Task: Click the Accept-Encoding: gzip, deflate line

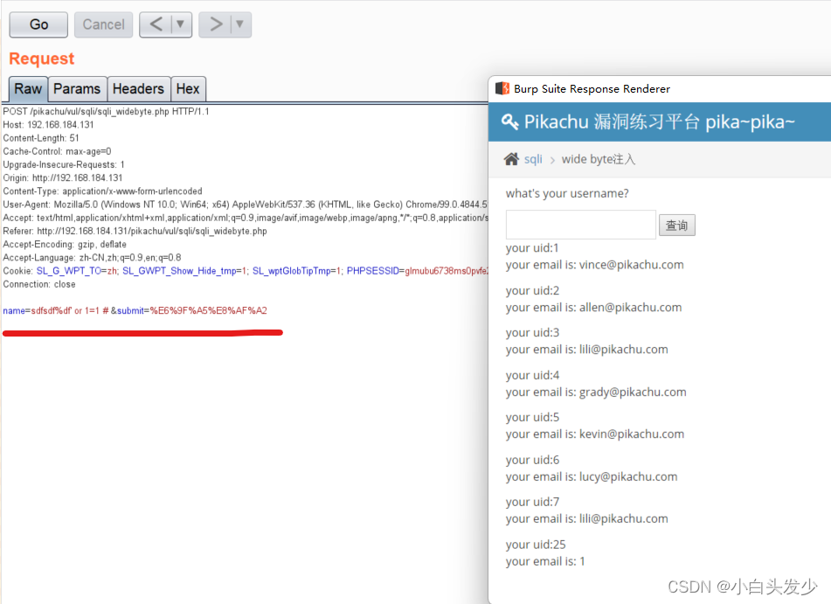Action: coord(65,244)
